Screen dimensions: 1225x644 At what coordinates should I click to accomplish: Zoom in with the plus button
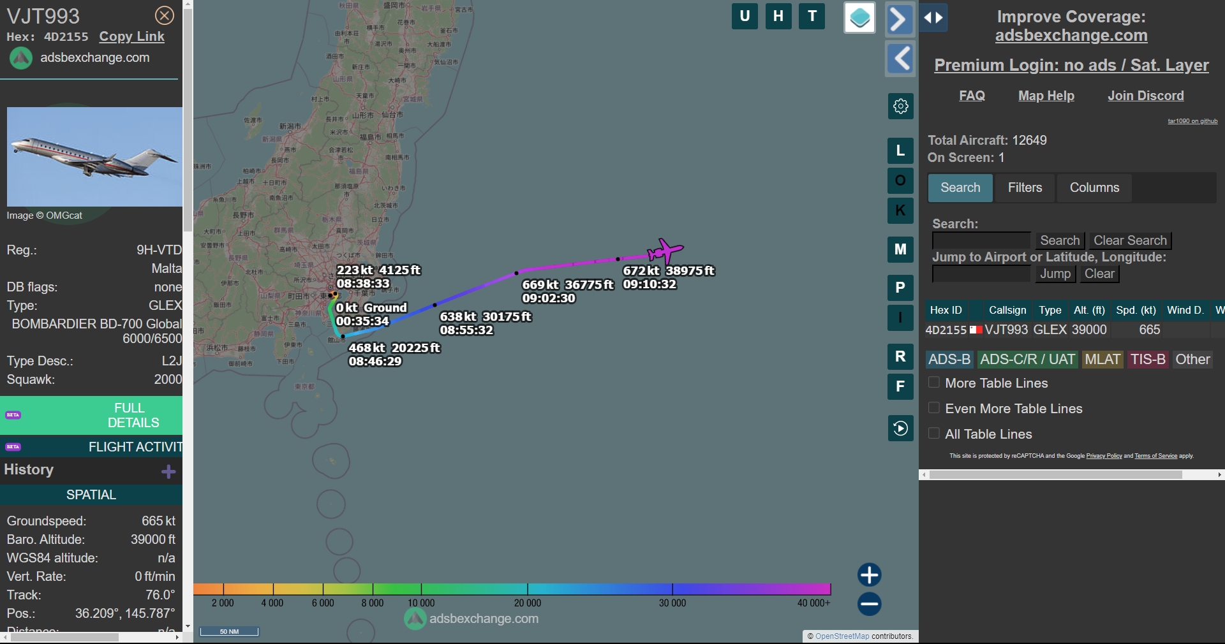point(869,574)
